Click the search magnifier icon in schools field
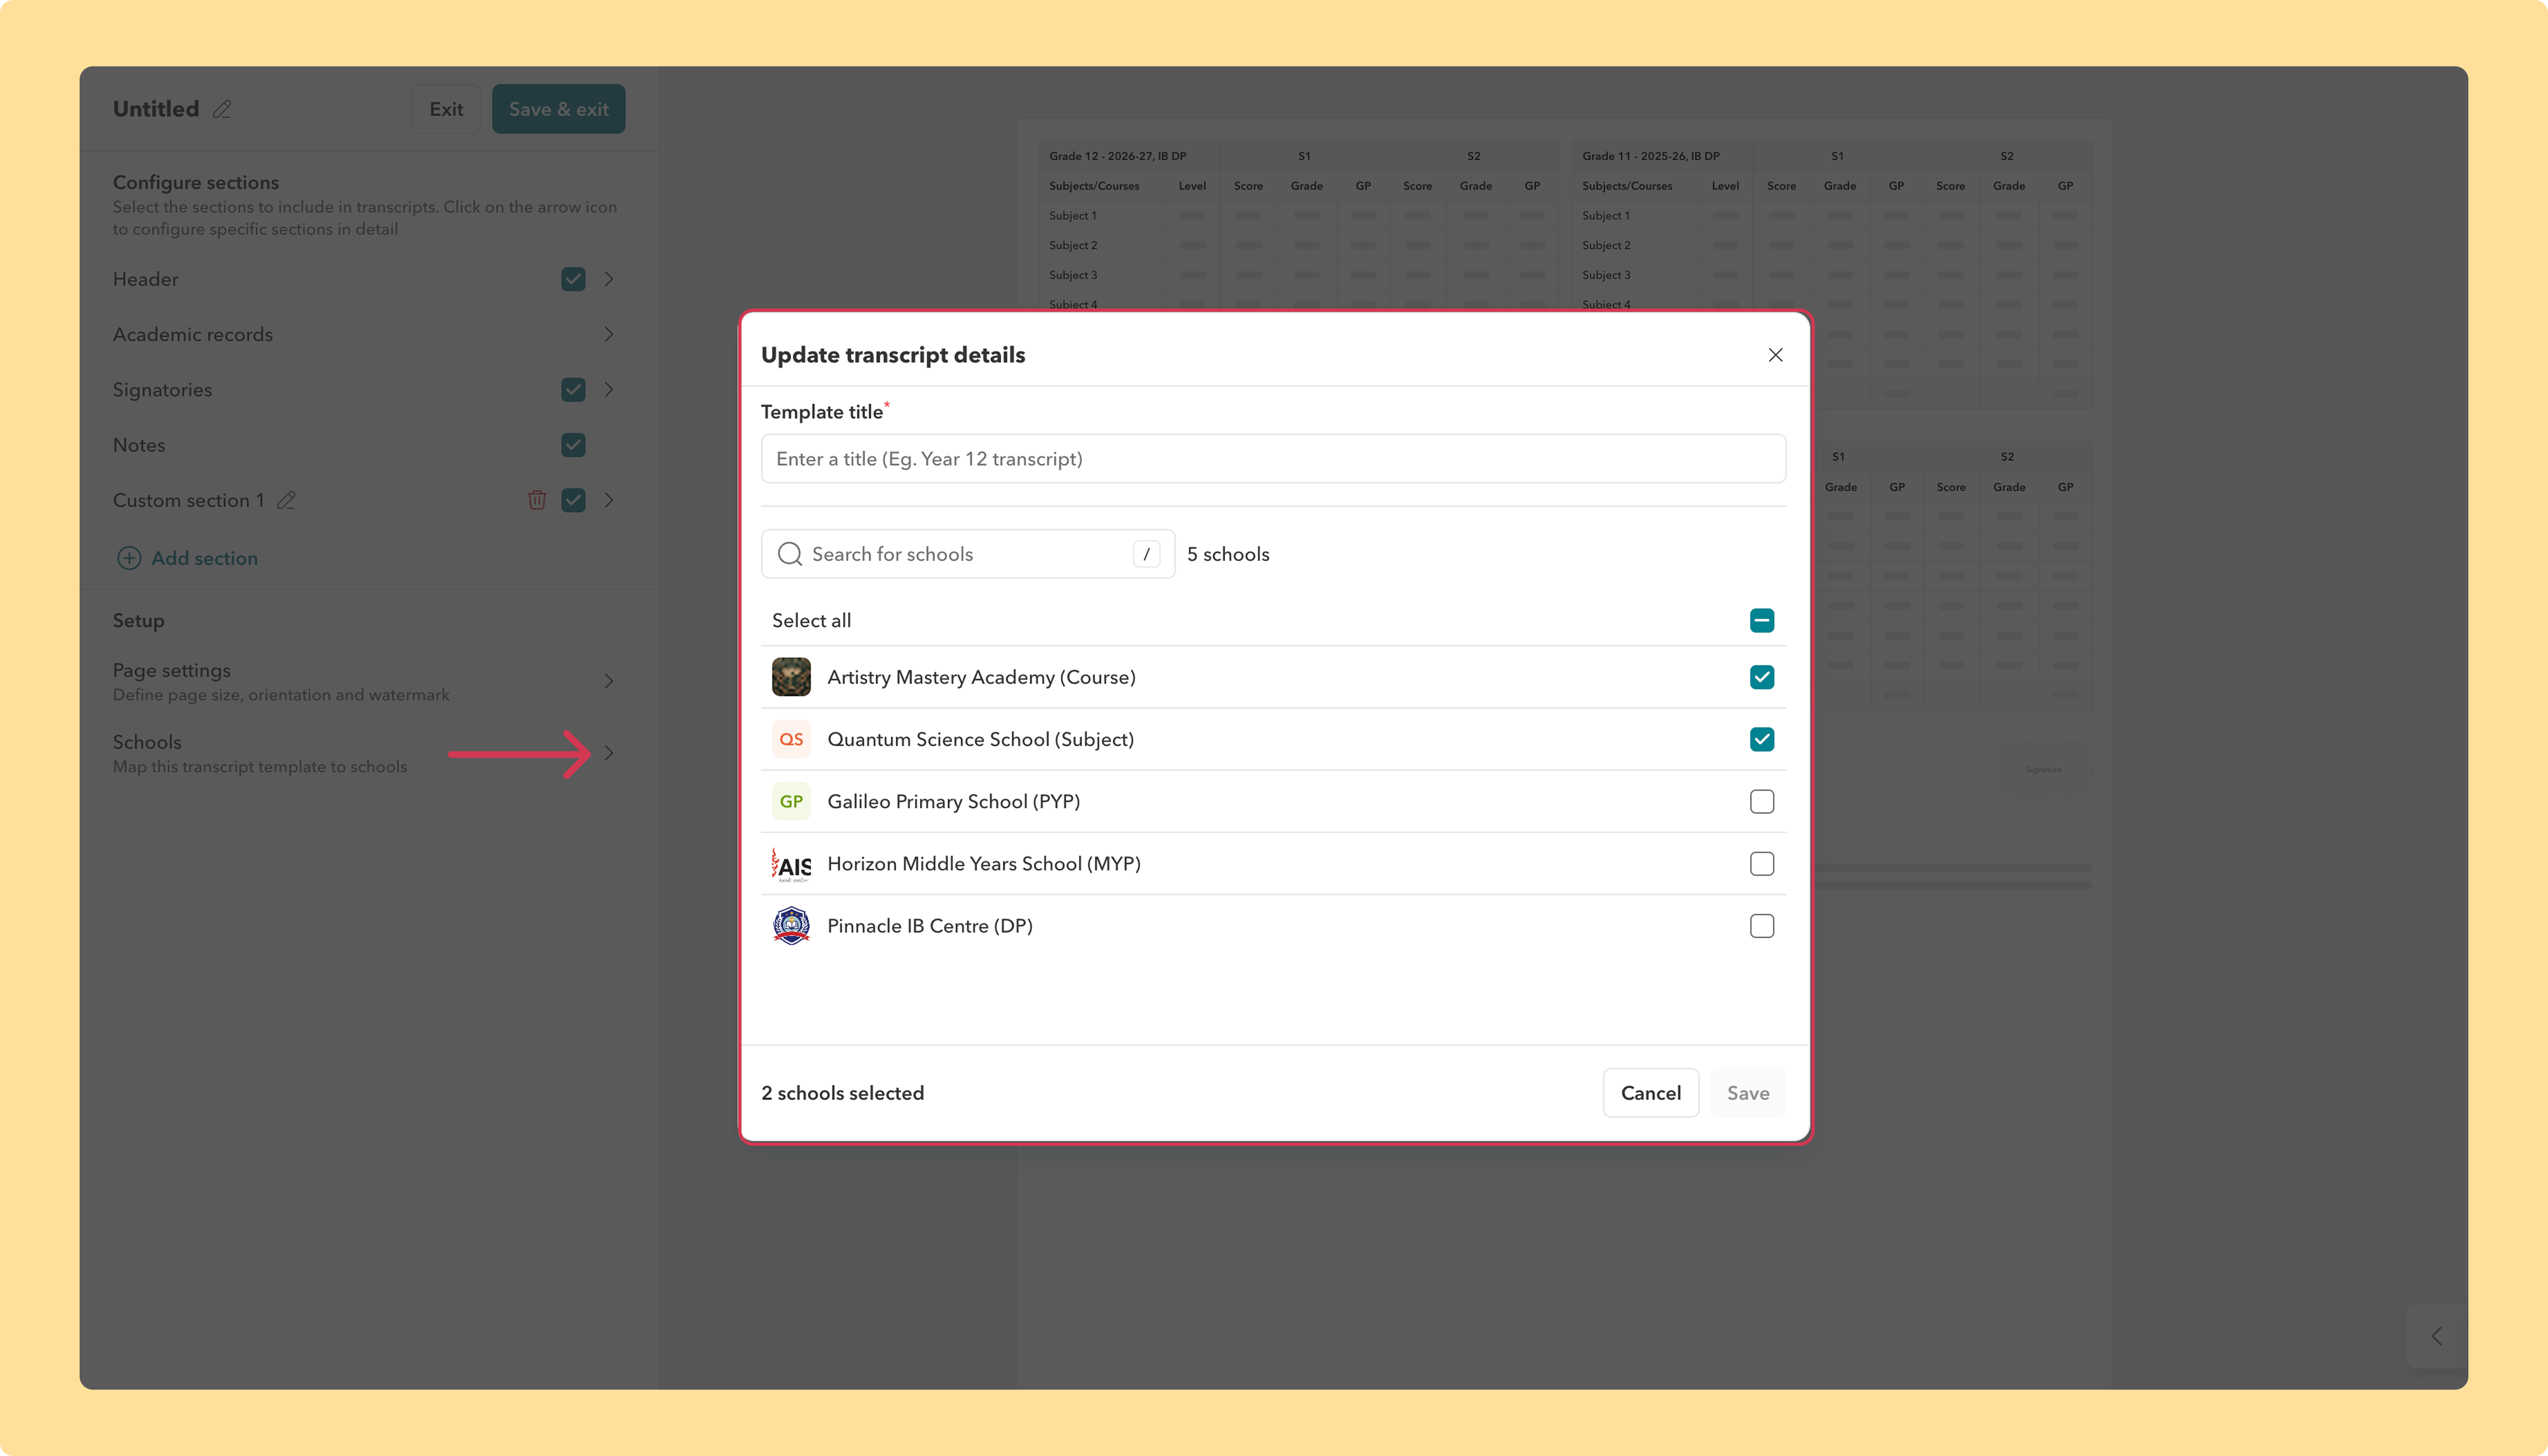Viewport: 2548px width, 1456px height. pyautogui.click(x=790, y=554)
